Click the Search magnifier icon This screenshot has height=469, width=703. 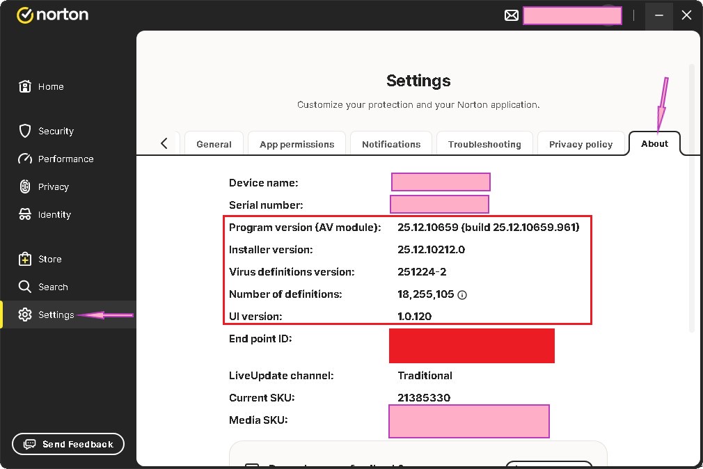[x=25, y=287]
